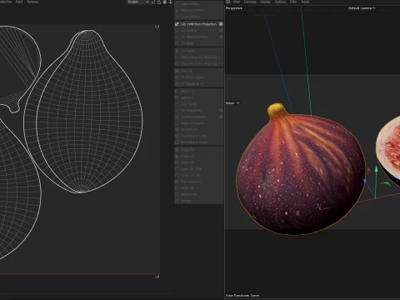Open Set UVW from Projection gear options
The height and width of the screenshot is (300, 400).
tap(221, 24)
